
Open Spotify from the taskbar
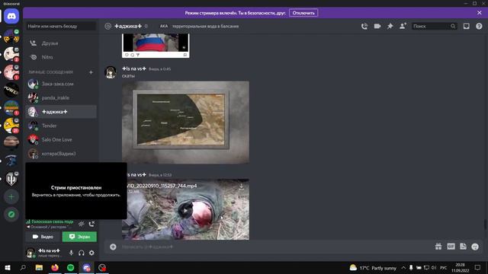coord(71,267)
